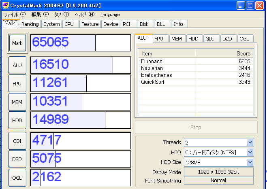Open the ファイル (F) menu

(15, 15)
